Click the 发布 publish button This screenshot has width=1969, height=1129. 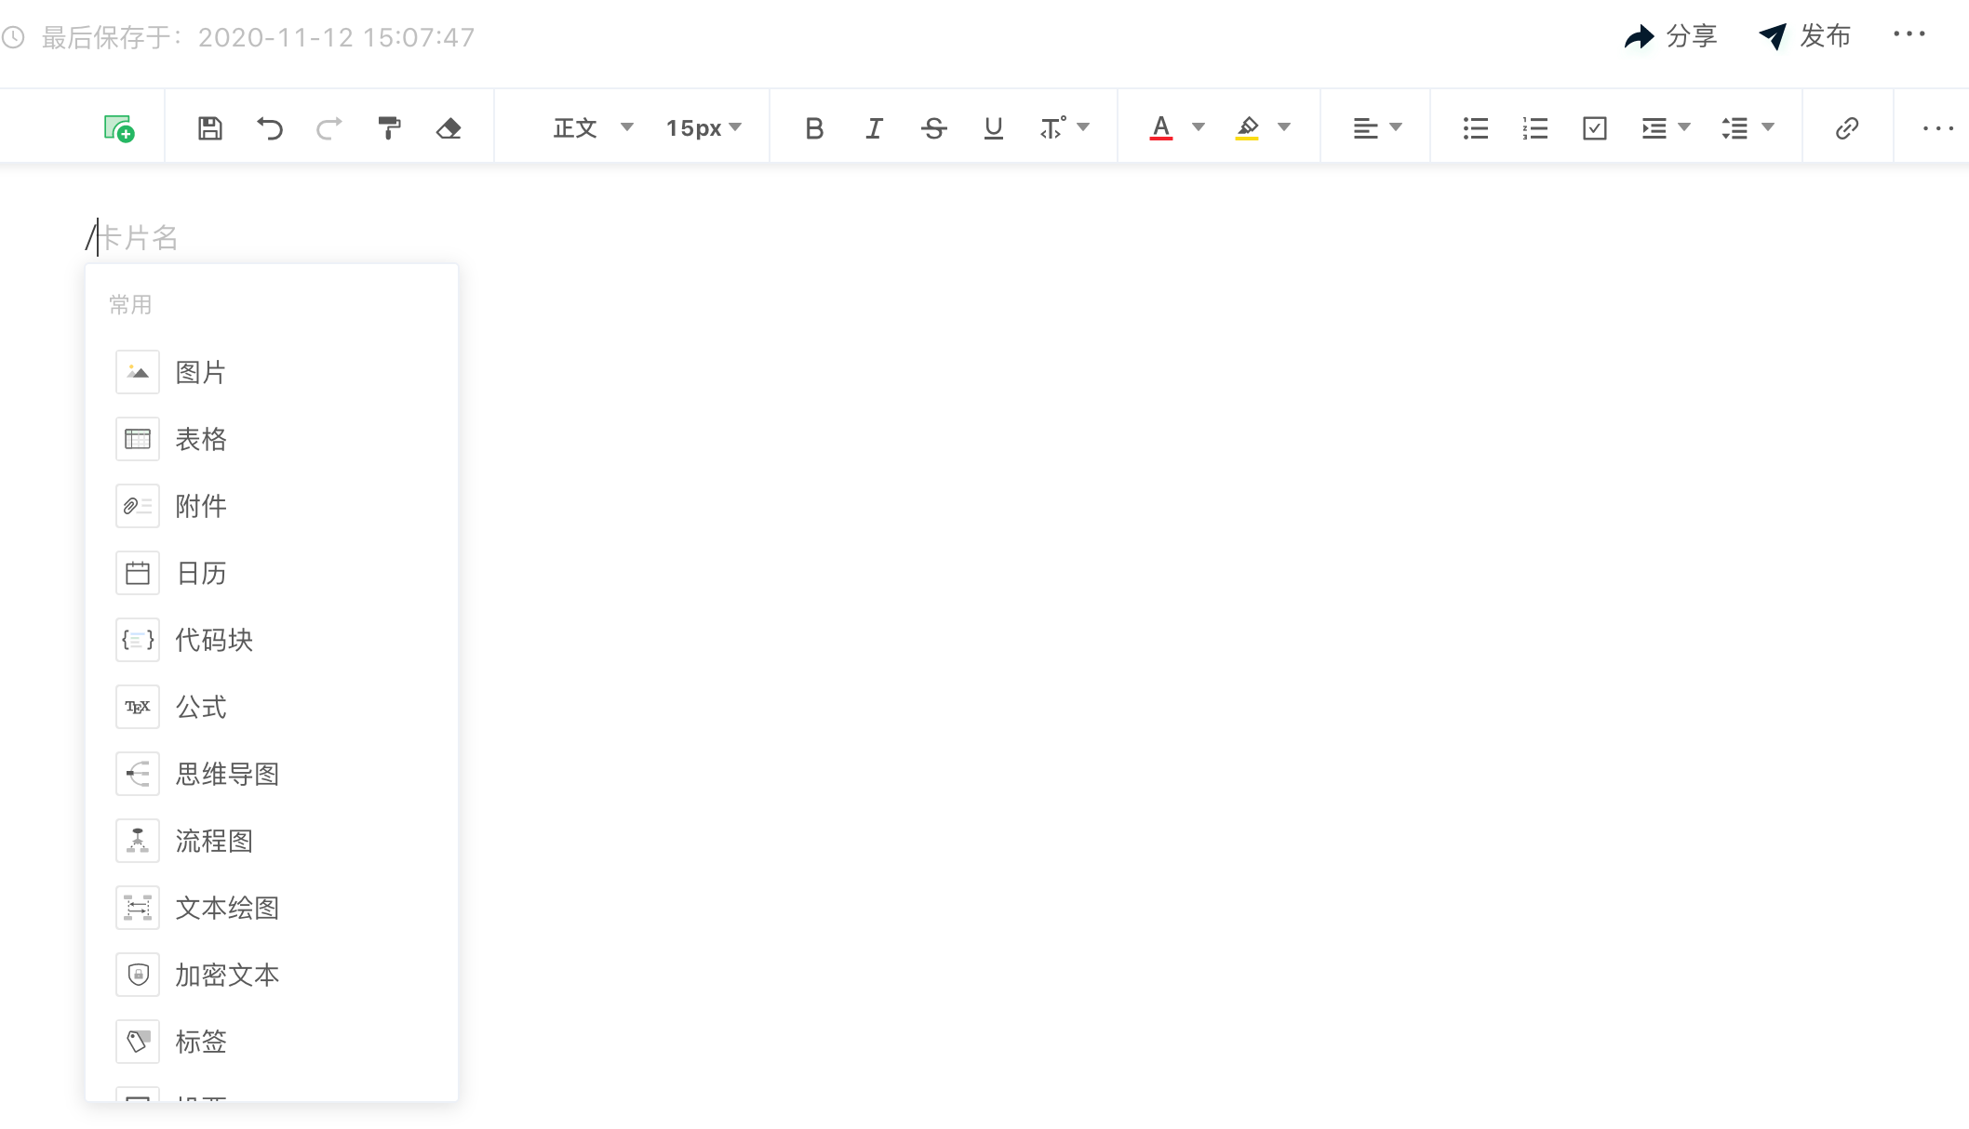1805,36
